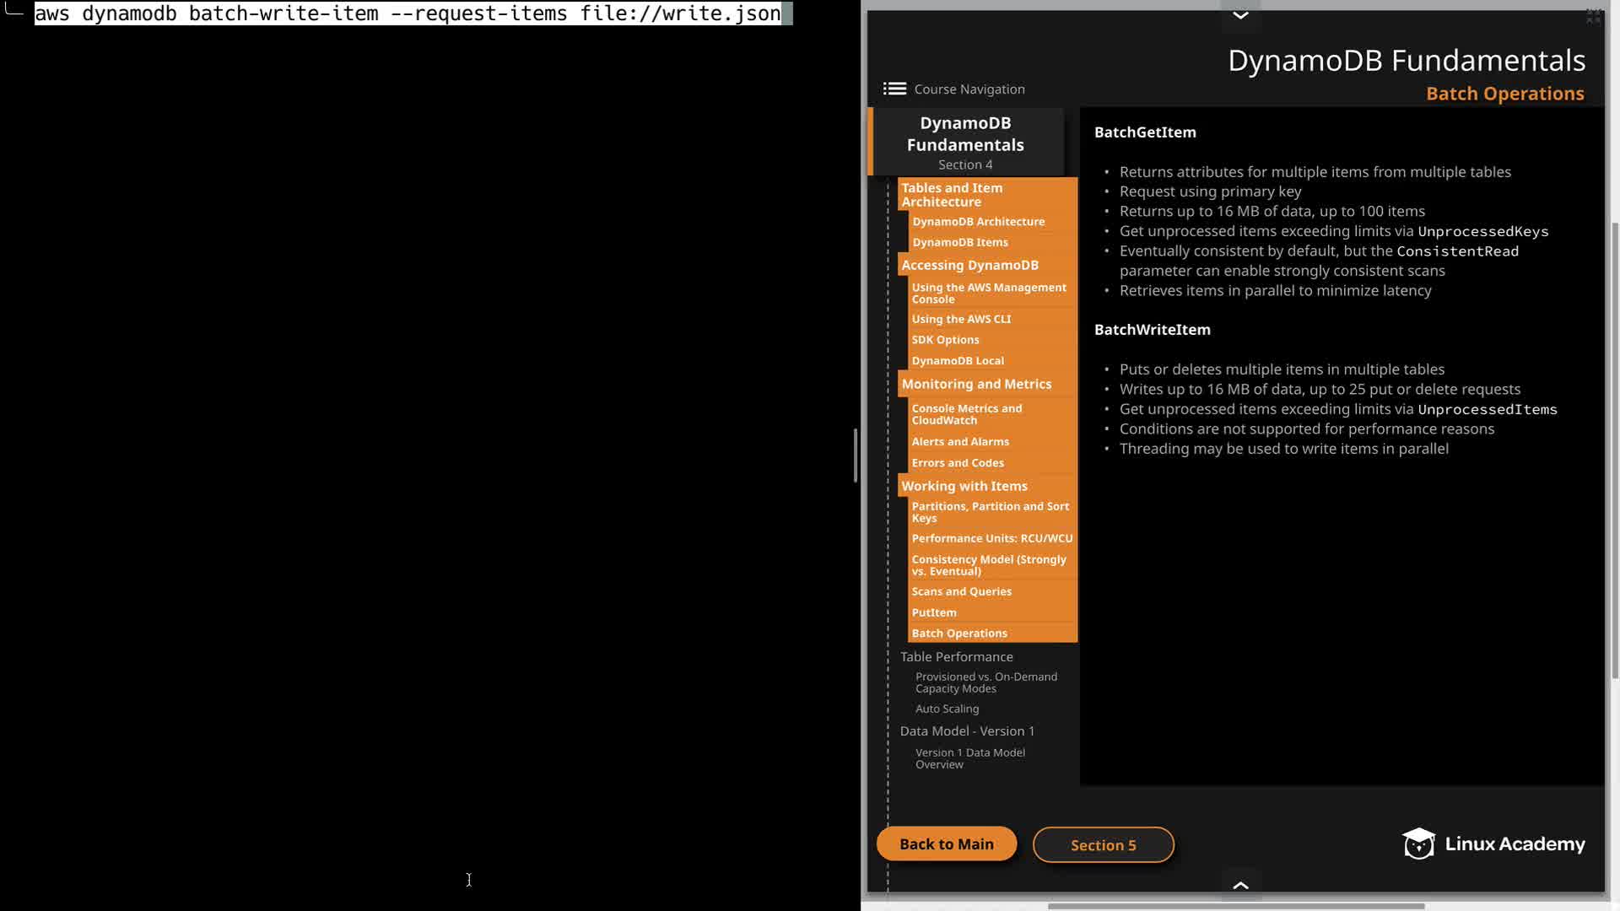Open the Batch Operations lesson
Image resolution: width=1620 pixels, height=911 pixels.
[959, 633]
